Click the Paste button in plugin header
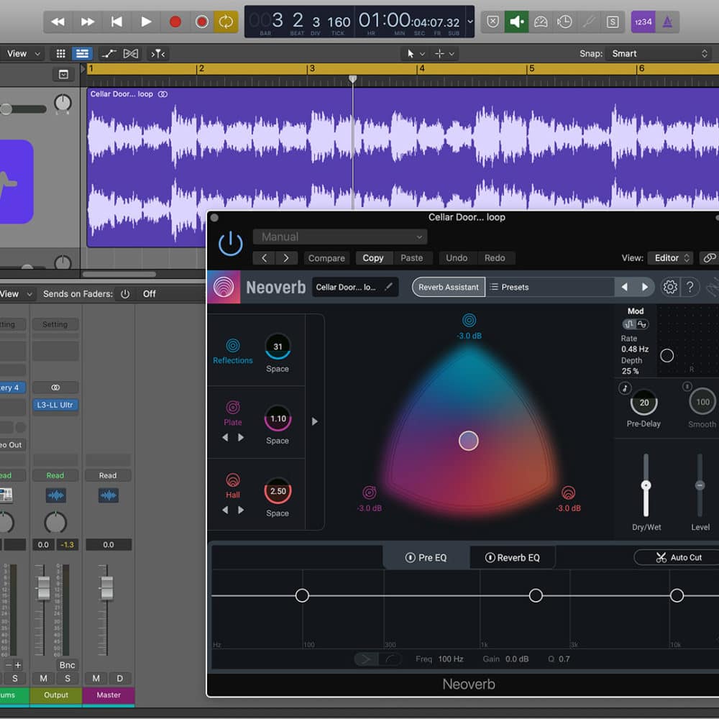Screen dimensions: 719x719 [x=412, y=257]
